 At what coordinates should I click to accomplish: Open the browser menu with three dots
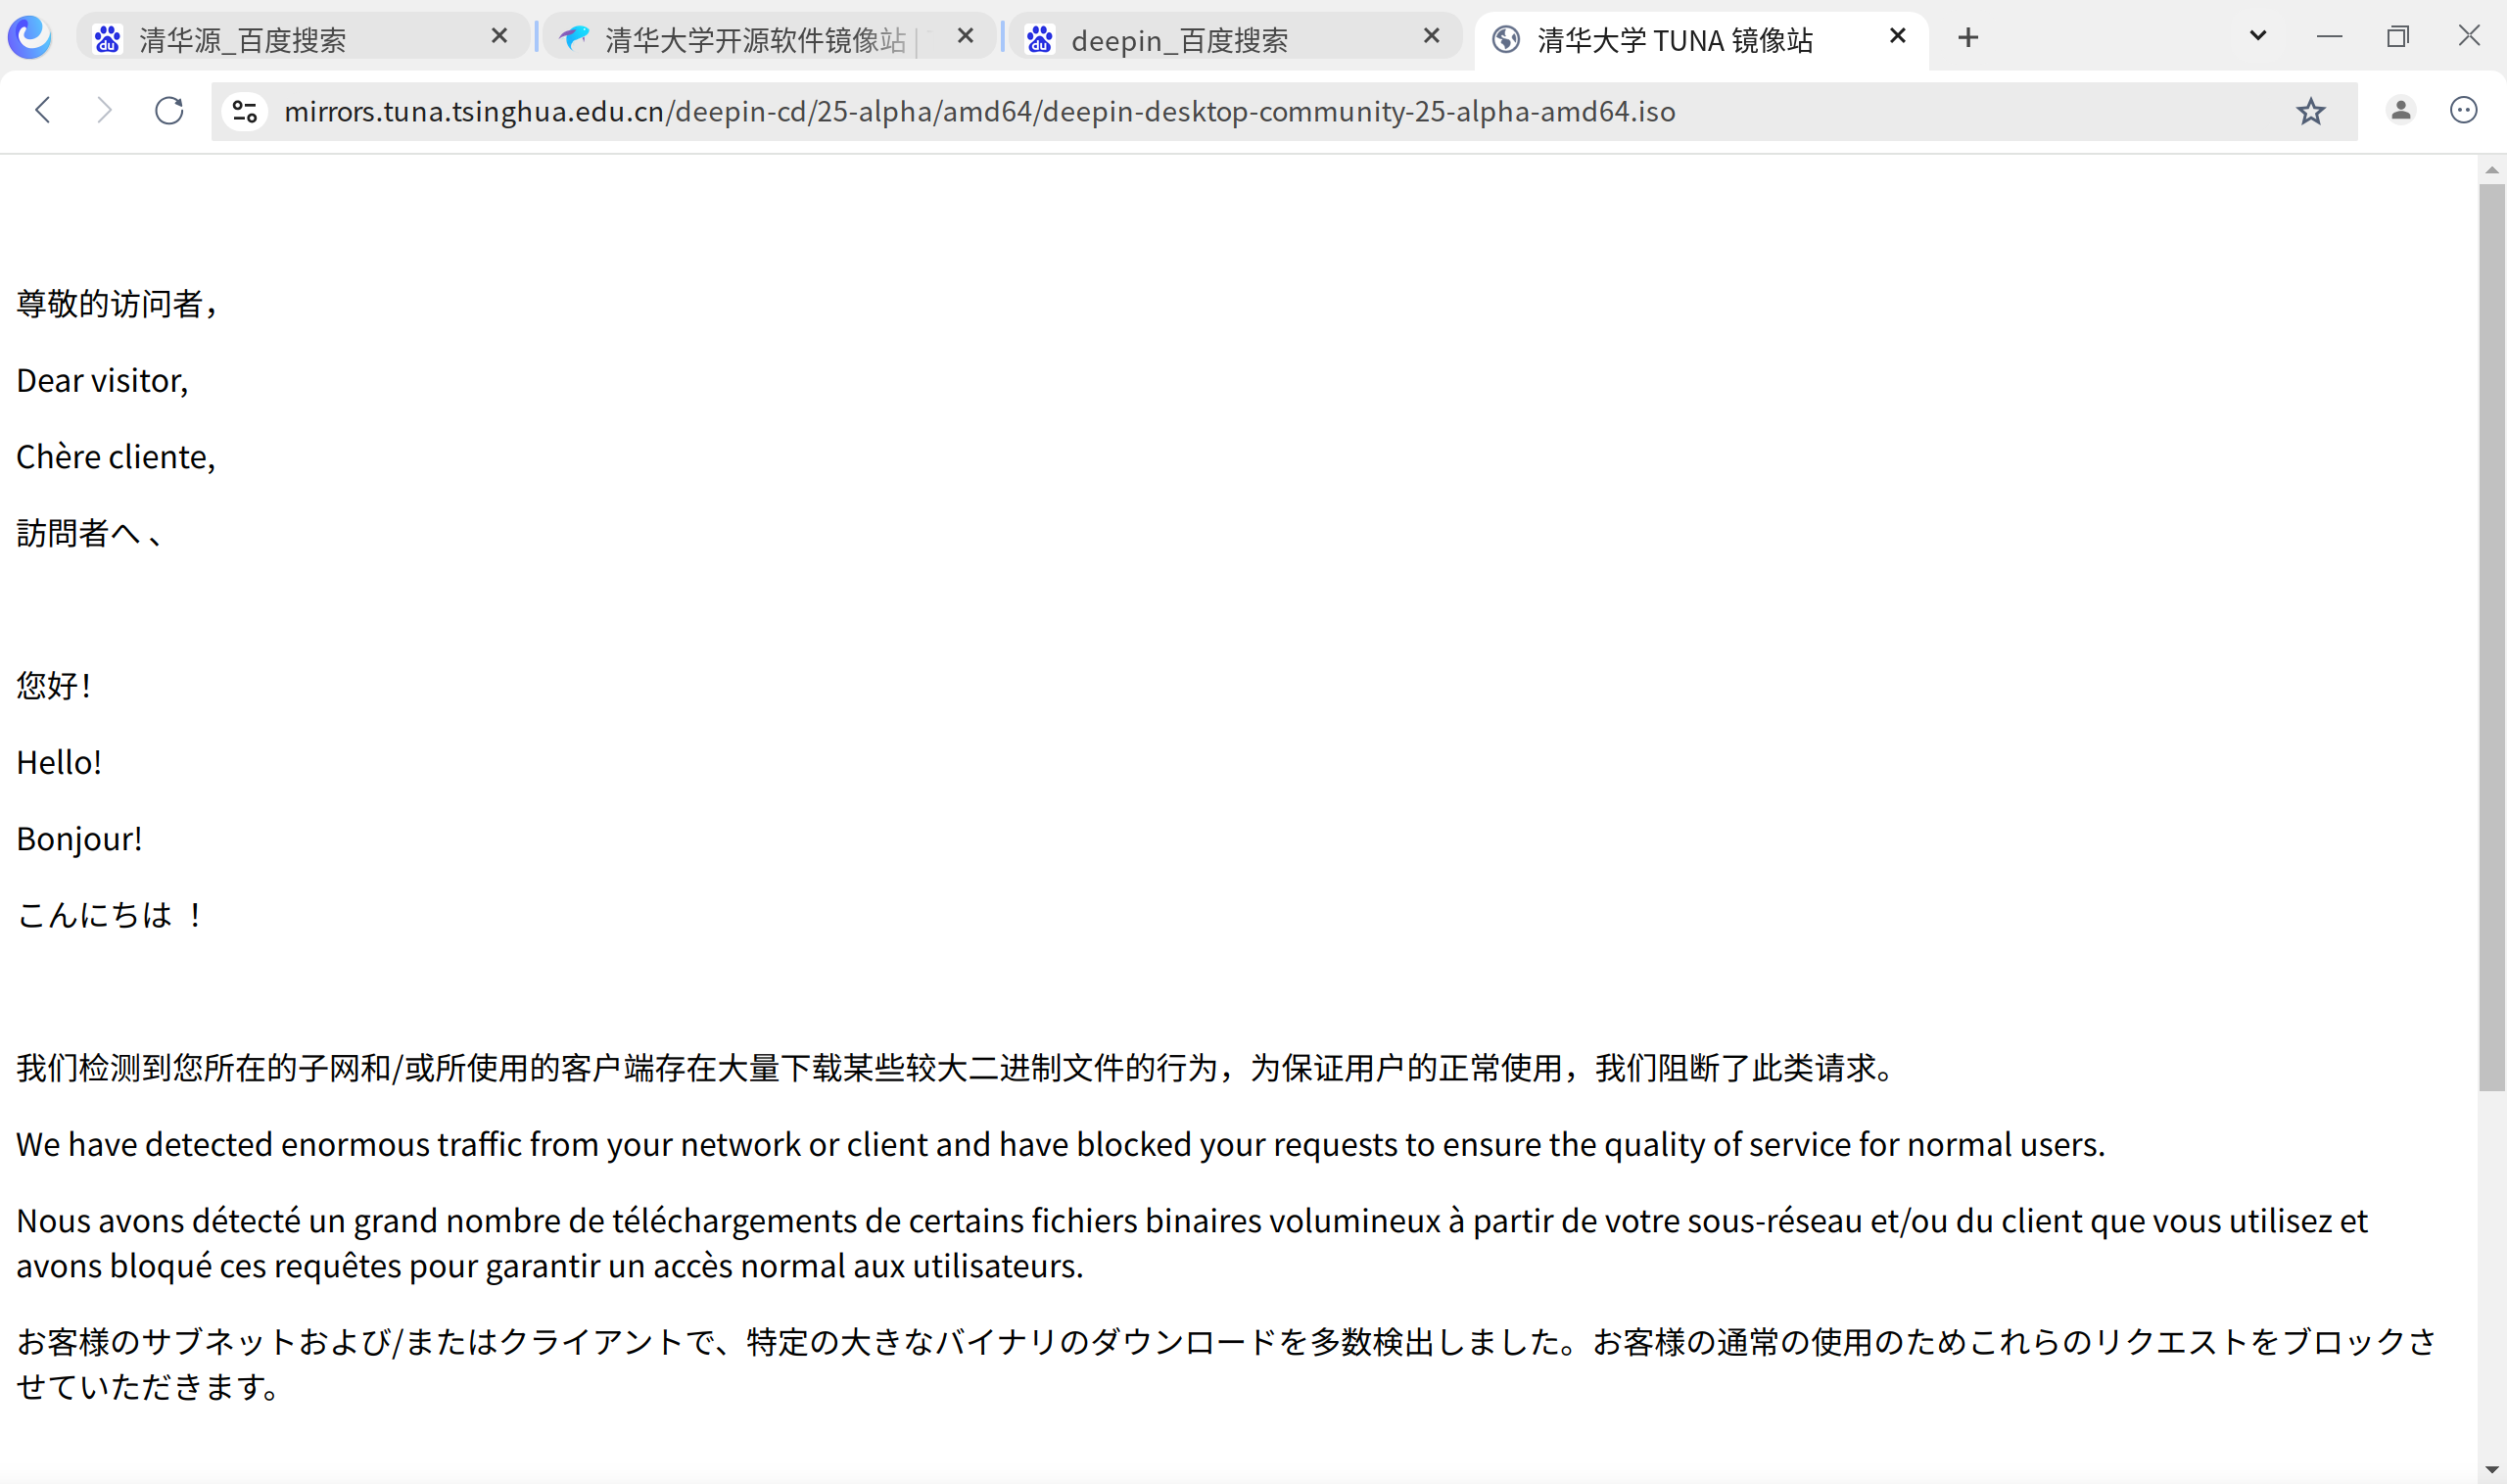(x=2463, y=110)
